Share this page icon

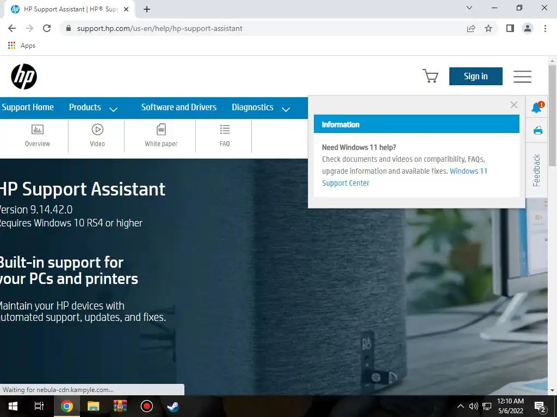471,28
